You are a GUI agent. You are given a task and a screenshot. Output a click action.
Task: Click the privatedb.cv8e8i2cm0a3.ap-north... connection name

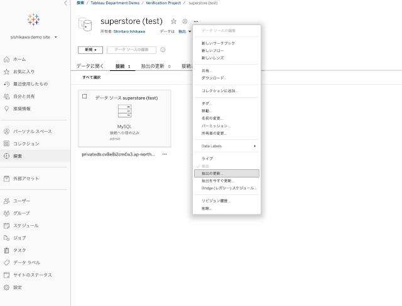click(x=119, y=154)
